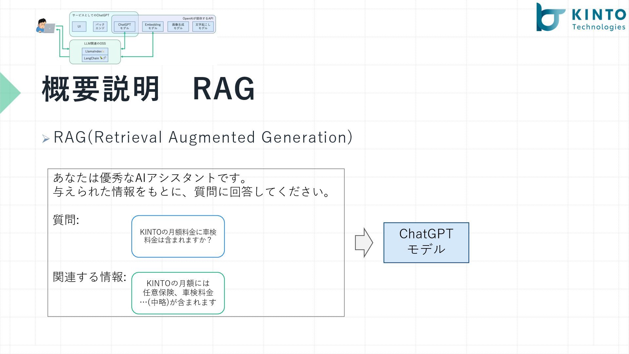Click the バックエンド box in the diagram
The image size is (629, 354).
pos(100,27)
